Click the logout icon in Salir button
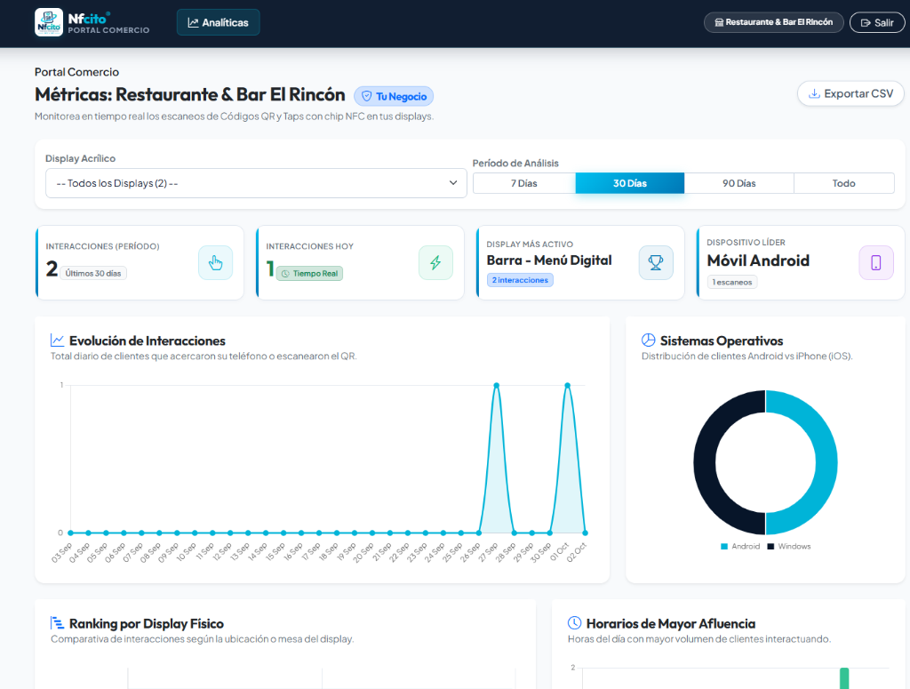 point(866,22)
